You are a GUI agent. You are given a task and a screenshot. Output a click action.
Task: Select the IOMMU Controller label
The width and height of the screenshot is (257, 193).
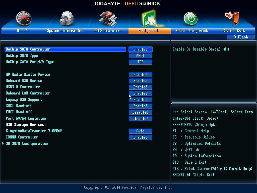(22, 137)
